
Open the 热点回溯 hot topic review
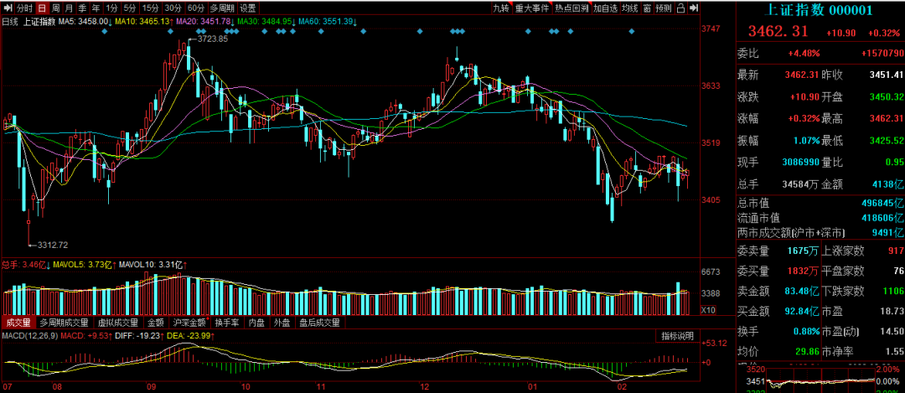tap(572, 8)
